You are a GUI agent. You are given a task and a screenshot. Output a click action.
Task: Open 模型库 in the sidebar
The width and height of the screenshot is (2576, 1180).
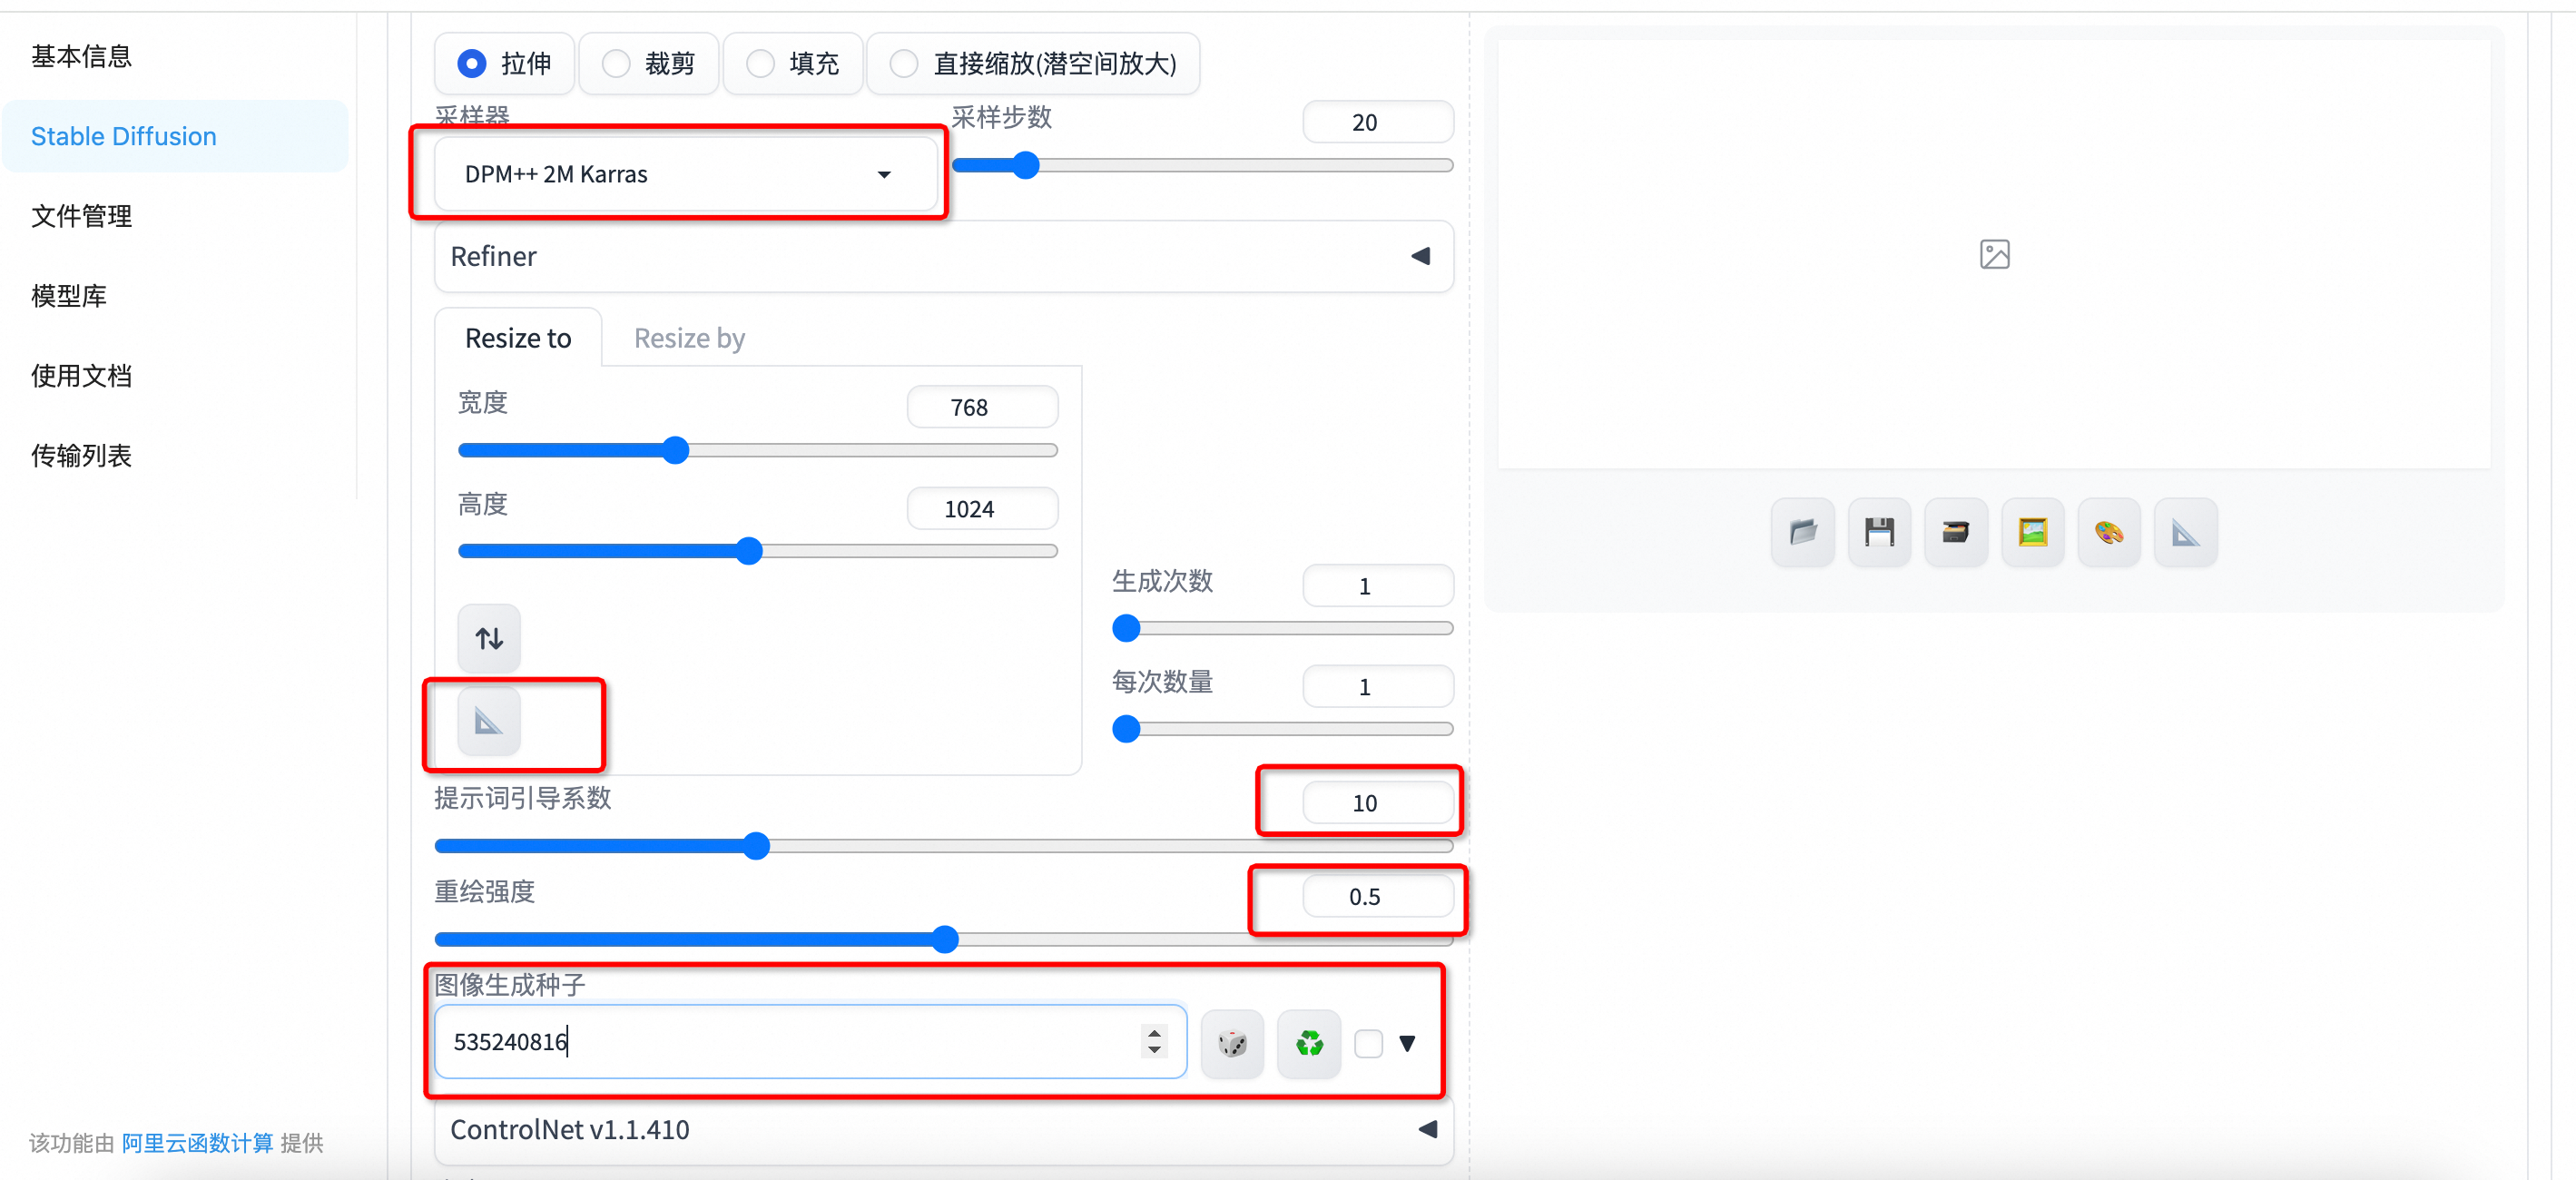[69, 296]
